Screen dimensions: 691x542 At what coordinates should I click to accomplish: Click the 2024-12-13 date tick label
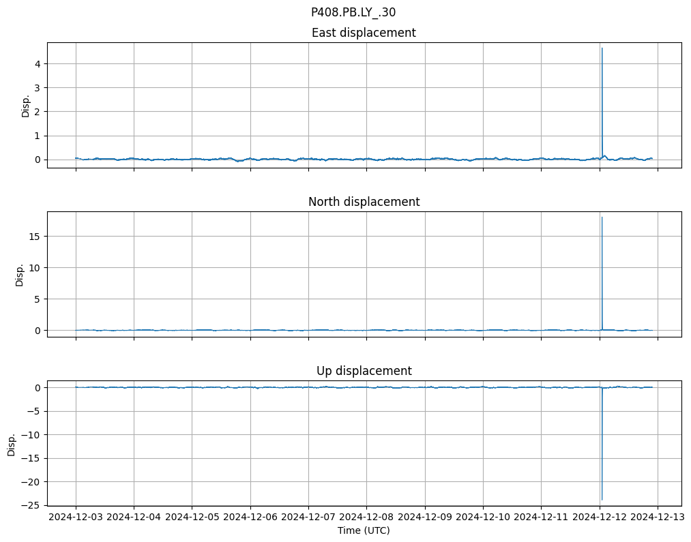tap(658, 517)
